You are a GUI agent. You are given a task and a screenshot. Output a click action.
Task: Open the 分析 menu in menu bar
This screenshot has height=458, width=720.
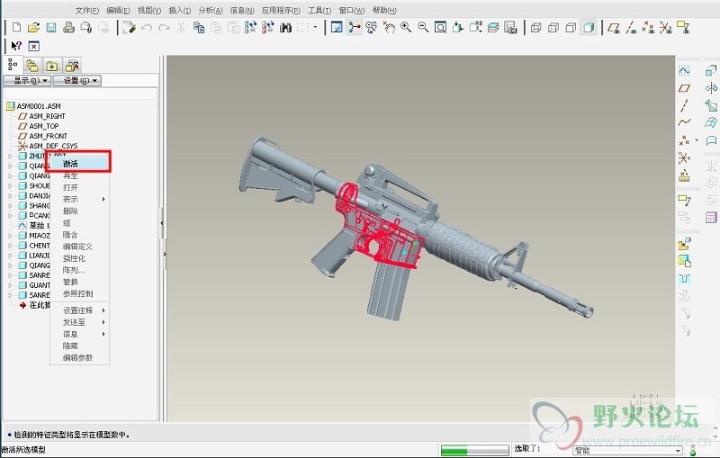207,10
